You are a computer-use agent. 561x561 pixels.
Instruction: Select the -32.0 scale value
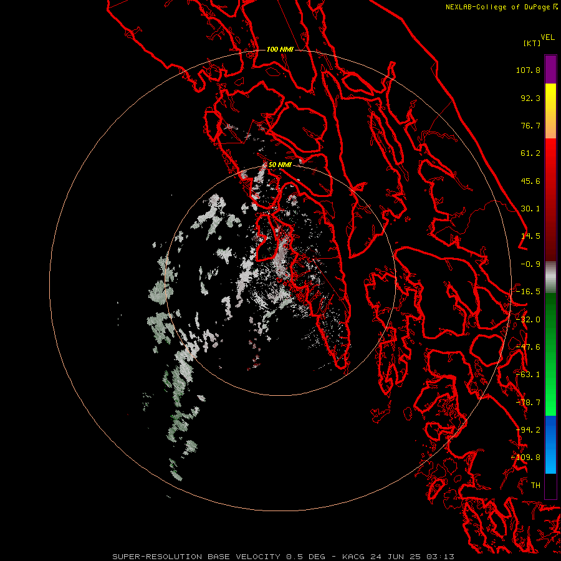click(528, 320)
